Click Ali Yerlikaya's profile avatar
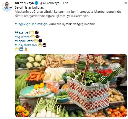The height and width of the screenshot is (119, 128). tap(7, 6)
